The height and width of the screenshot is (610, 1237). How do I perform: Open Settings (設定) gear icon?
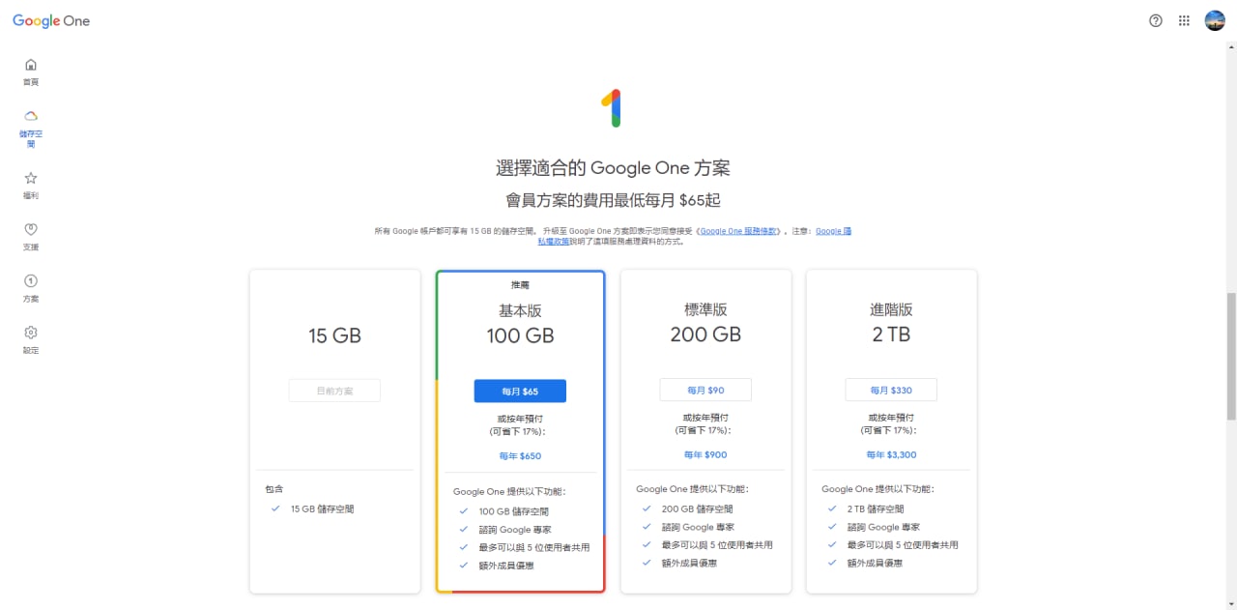tap(31, 333)
